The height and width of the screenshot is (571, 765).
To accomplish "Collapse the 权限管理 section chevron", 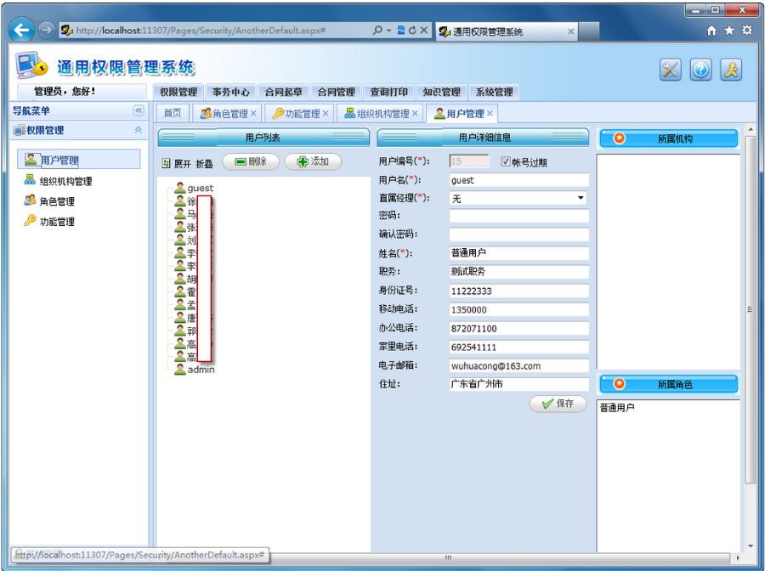I will (139, 130).
